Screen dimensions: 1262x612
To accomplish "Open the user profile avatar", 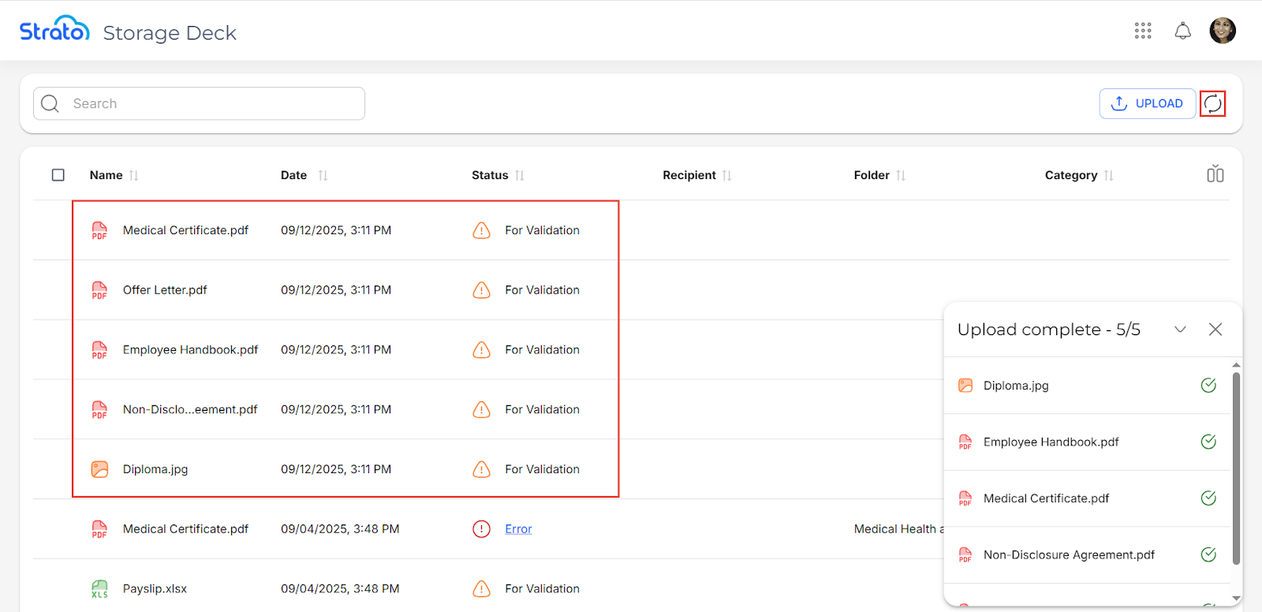I will click(x=1222, y=31).
